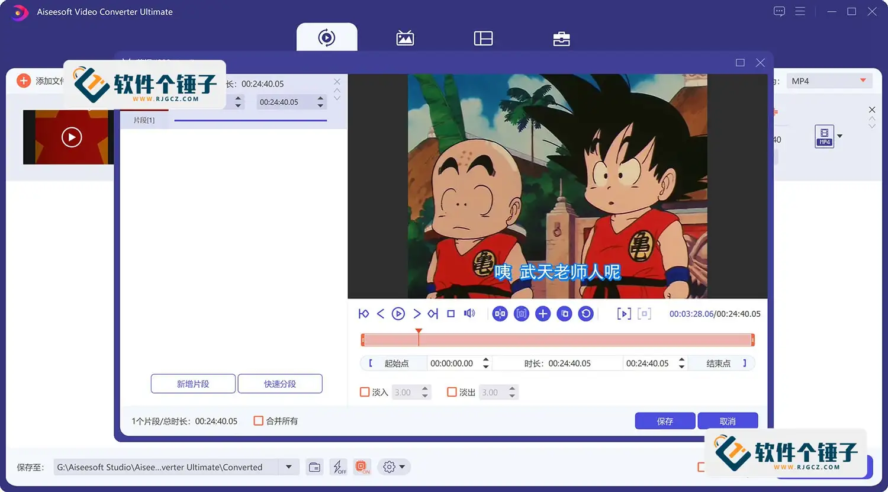Screen dimensions: 888x492
Task: Click the Play button to preview the video
Action: pyautogui.click(x=398, y=314)
